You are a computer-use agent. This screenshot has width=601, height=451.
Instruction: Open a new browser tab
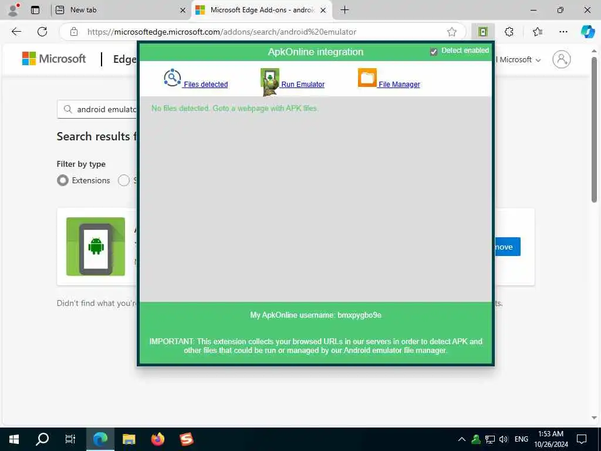(345, 10)
